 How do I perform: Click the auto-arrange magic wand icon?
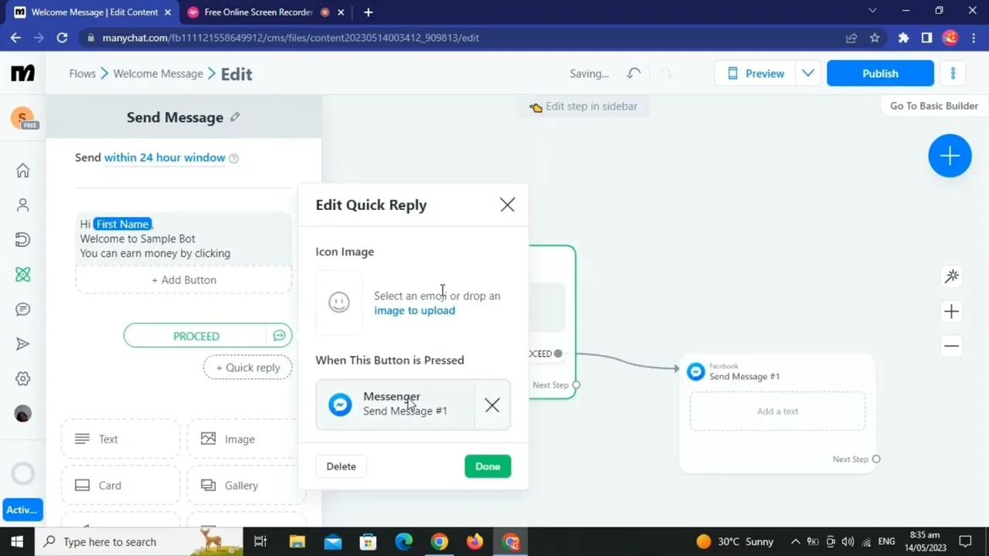[951, 276]
